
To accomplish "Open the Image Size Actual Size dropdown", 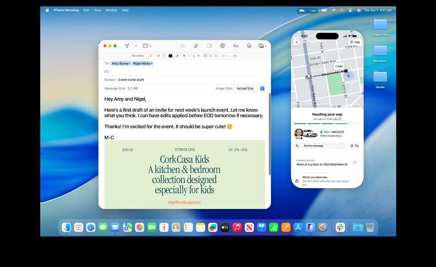I will [250, 88].
